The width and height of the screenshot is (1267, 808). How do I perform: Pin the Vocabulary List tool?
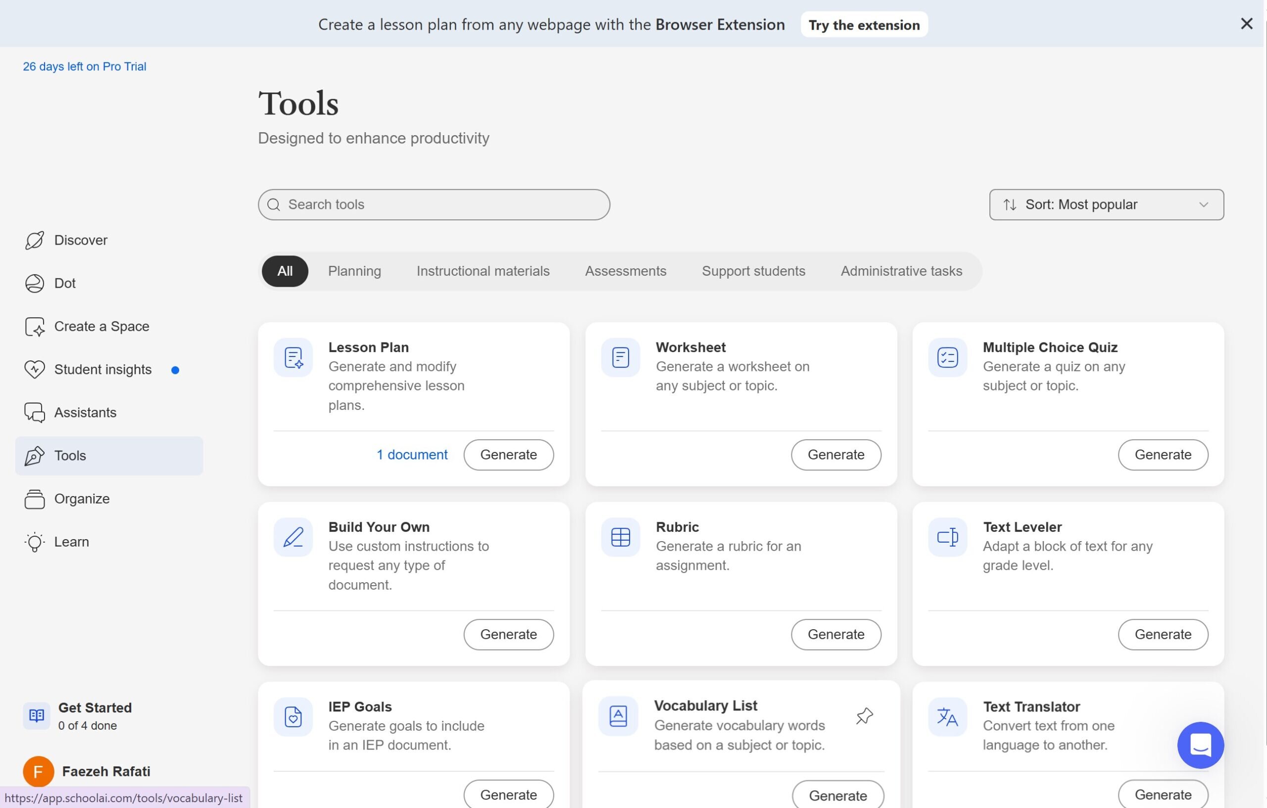click(x=865, y=716)
